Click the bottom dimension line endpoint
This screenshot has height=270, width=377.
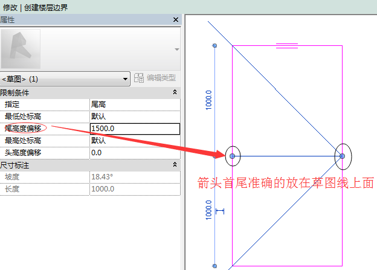coord(214,266)
